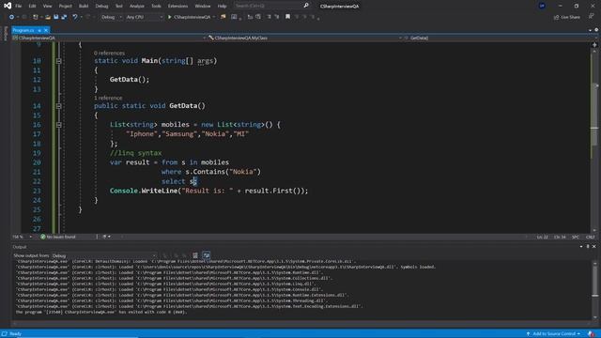Open the View menu
This screenshot has width=601, height=338.
pyautogui.click(x=47, y=6)
